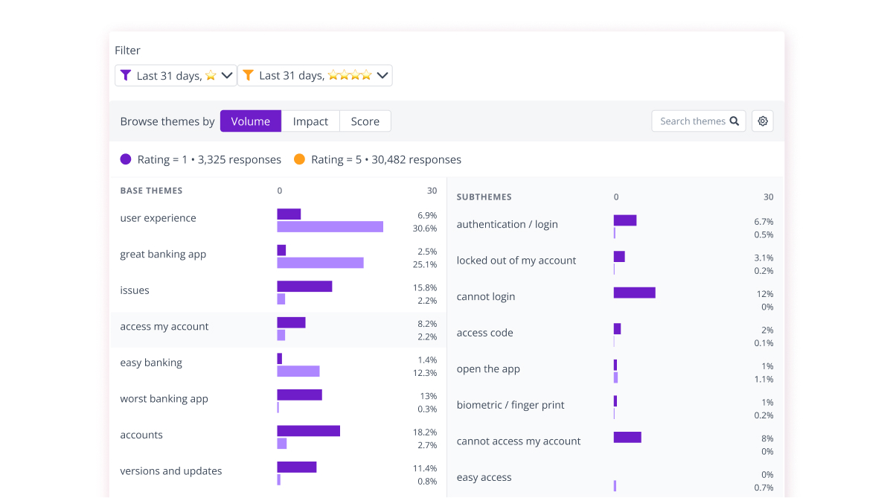Click inside the Search themes field
This screenshot has height=498, width=893.
pyautogui.click(x=692, y=121)
